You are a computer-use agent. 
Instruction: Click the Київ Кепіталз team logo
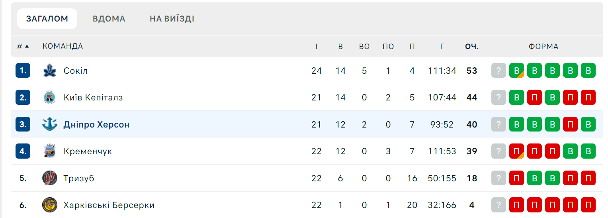coord(50,98)
